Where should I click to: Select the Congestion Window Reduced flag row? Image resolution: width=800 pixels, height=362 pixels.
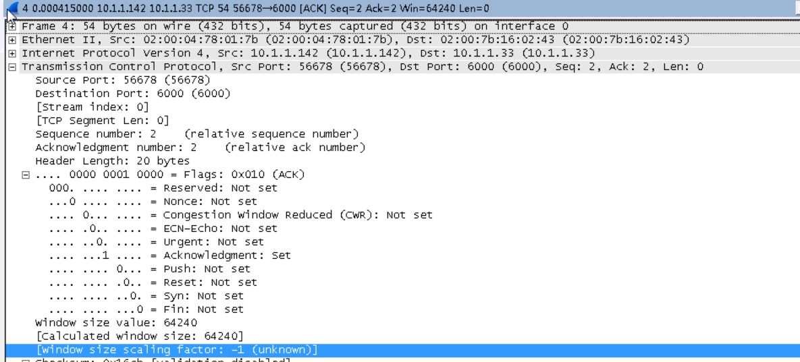click(241, 215)
